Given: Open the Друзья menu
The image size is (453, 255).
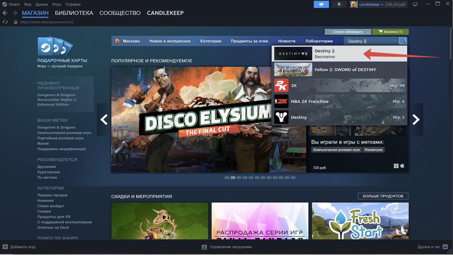Looking at the screenshot, I should 42,4.
